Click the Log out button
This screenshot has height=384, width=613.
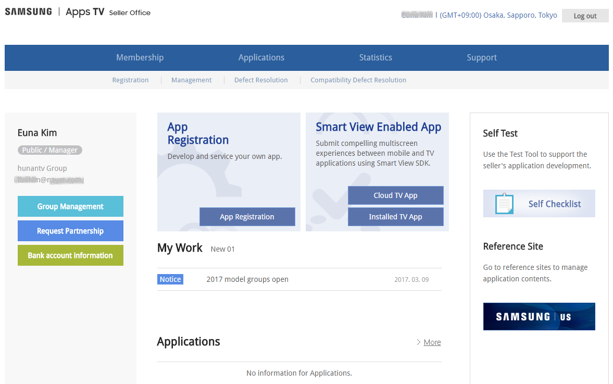585,16
